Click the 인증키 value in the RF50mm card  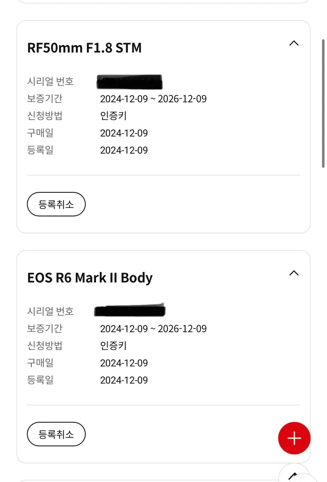113,116
